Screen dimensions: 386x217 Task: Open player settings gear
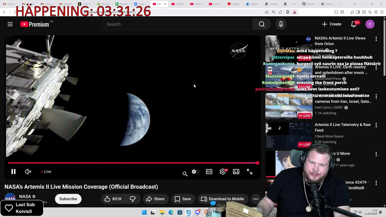click(x=223, y=171)
